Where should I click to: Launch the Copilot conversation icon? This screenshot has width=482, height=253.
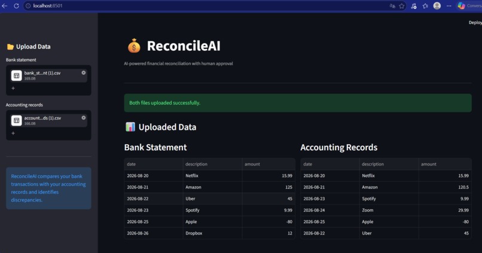pos(462,6)
